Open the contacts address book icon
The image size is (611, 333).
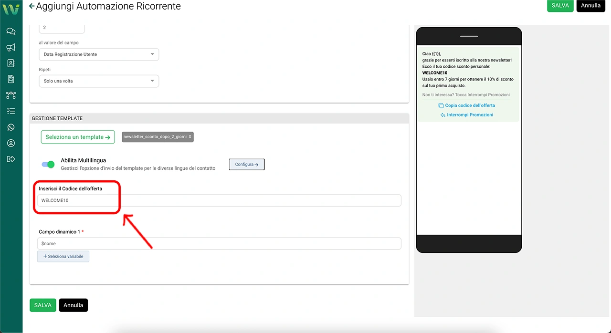pos(11,63)
